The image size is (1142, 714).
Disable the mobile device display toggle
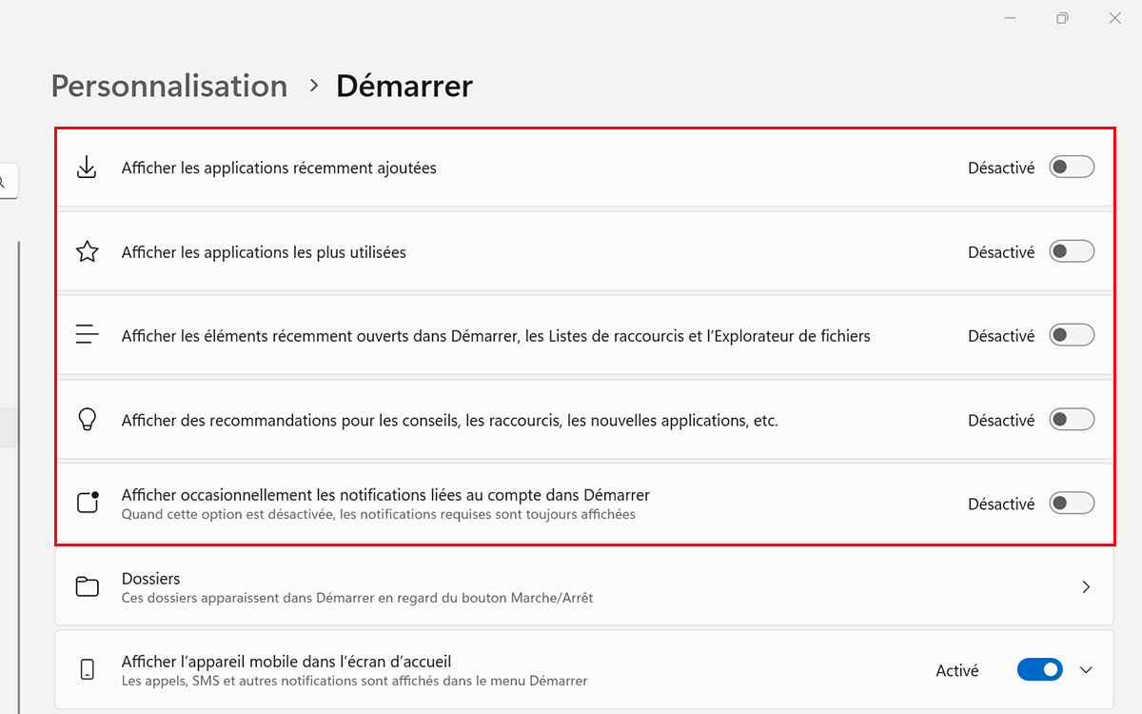1040,670
